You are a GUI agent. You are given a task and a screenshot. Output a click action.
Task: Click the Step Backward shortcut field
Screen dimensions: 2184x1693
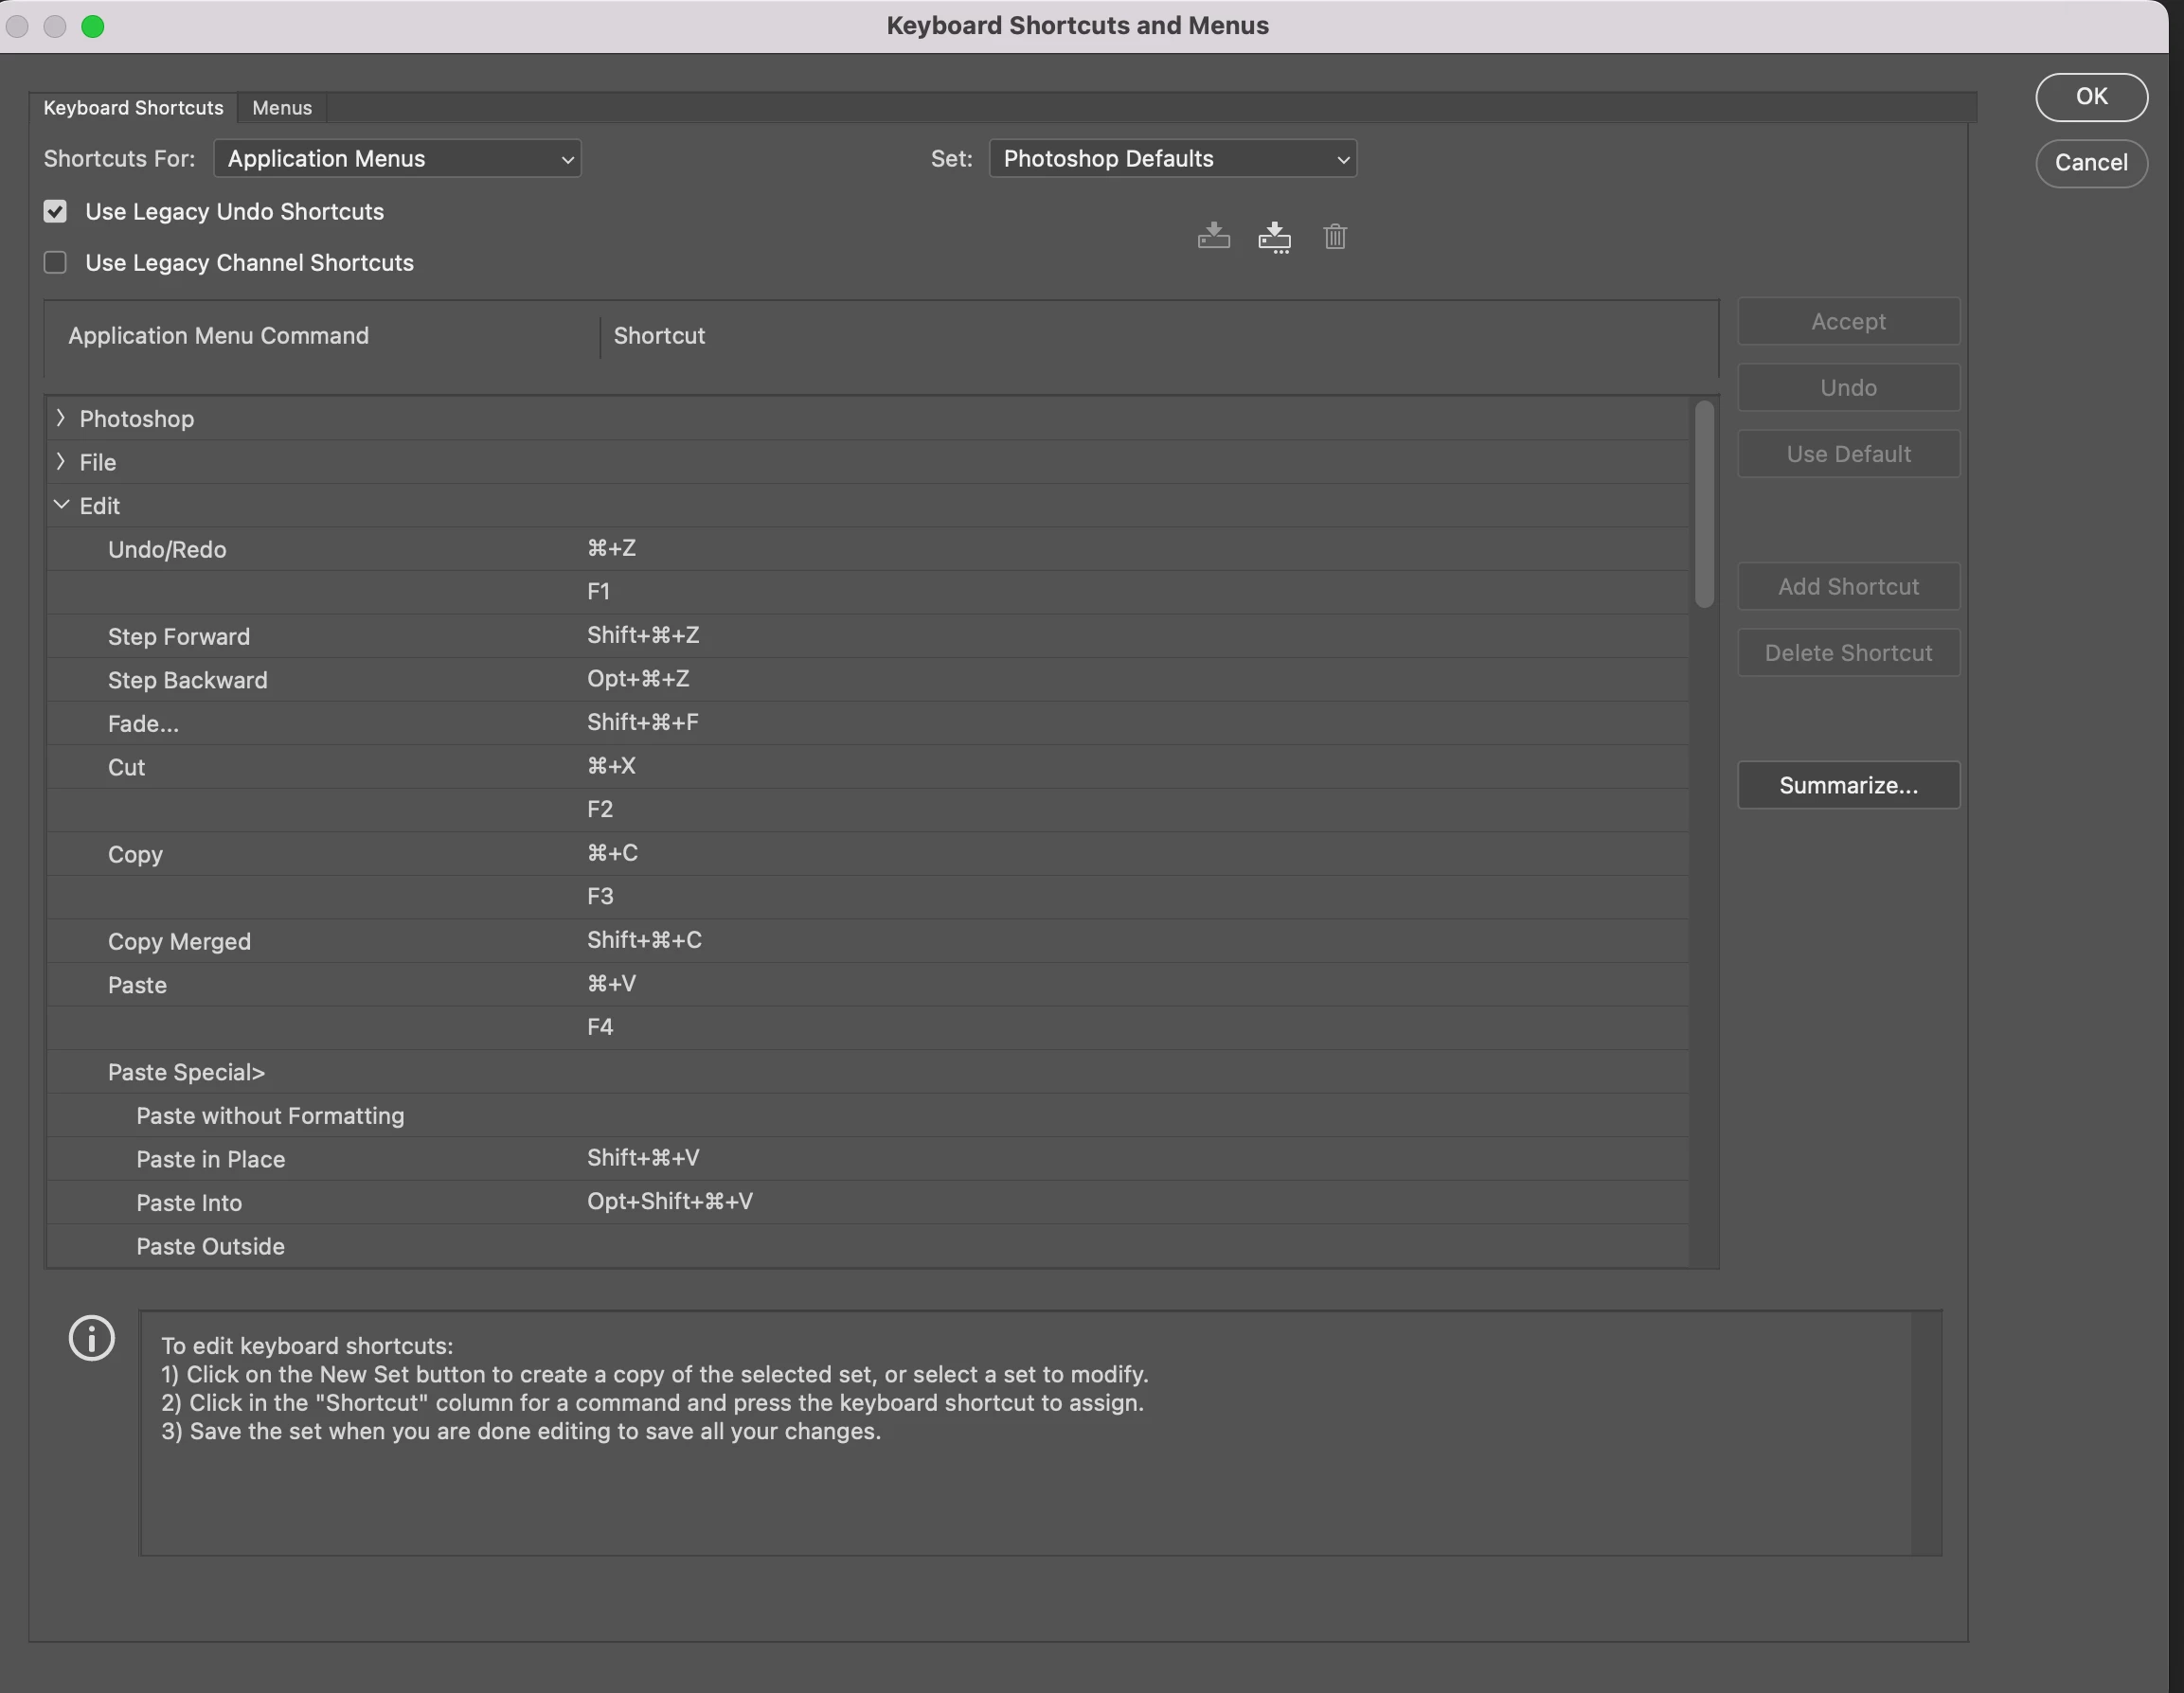pos(640,679)
